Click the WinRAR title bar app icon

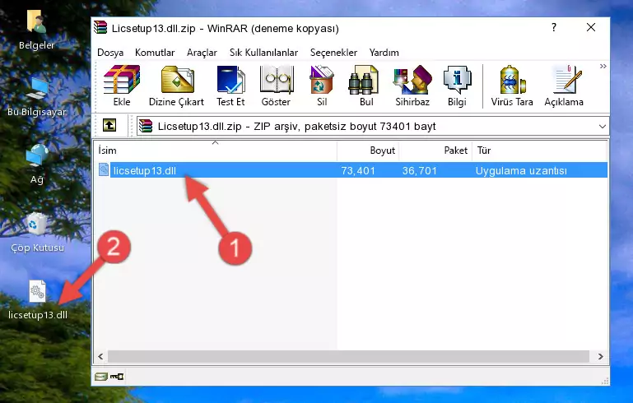(x=100, y=27)
